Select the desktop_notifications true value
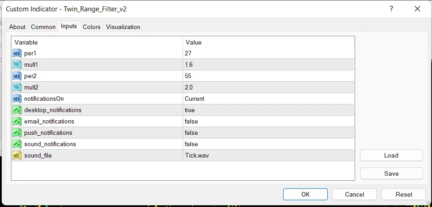 point(268,110)
